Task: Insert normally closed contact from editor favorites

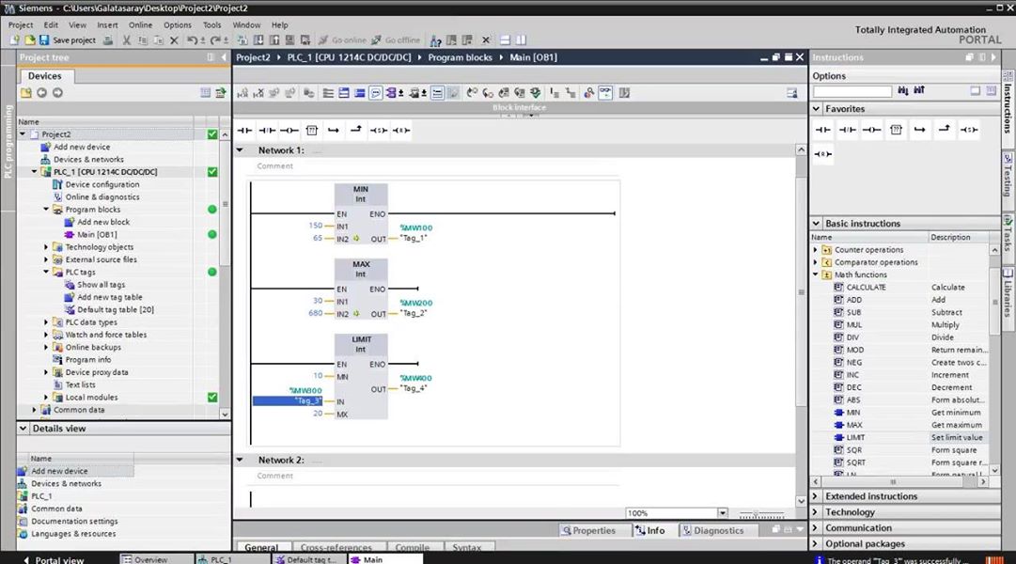Action: coord(267,131)
